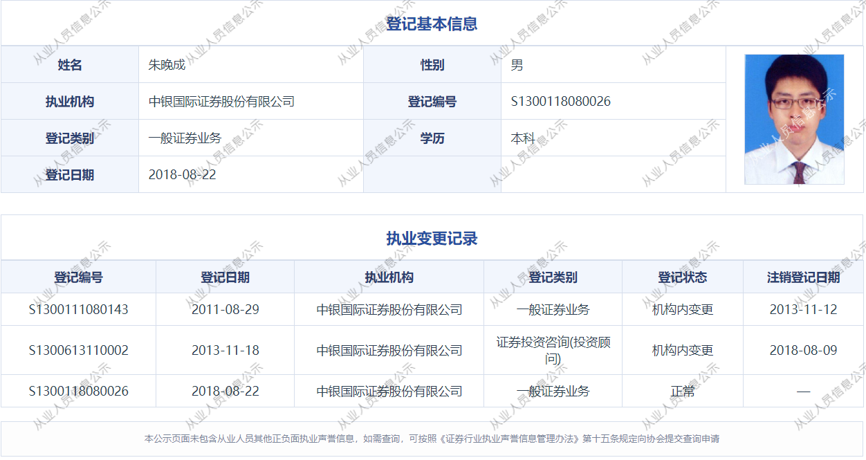Click the registrant's profile photo
The height and width of the screenshot is (460, 866).
(794, 120)
